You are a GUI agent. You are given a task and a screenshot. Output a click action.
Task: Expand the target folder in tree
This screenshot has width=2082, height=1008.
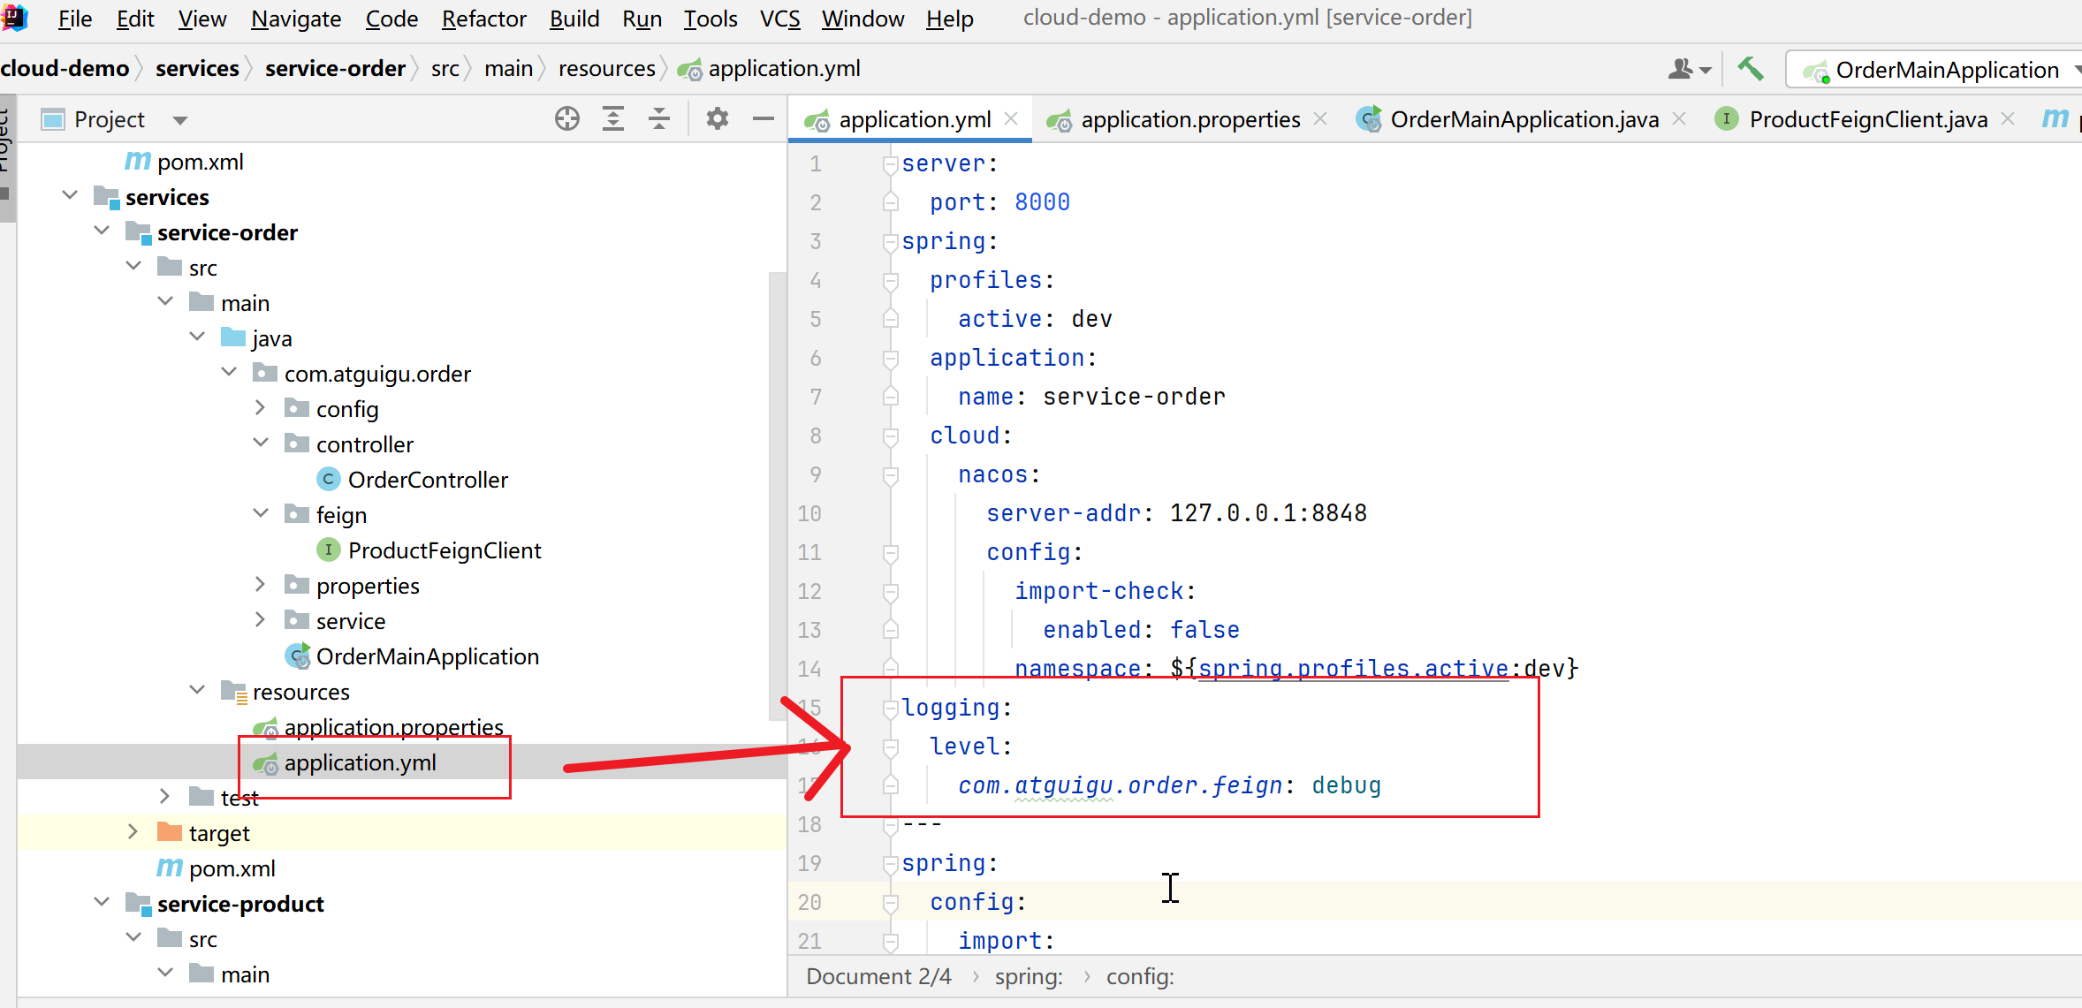(x=133, y=832)
